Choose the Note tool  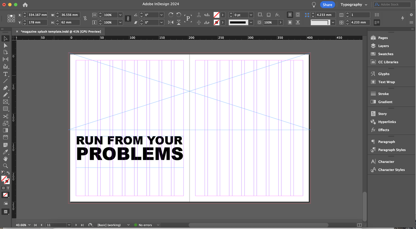point(5,145)
